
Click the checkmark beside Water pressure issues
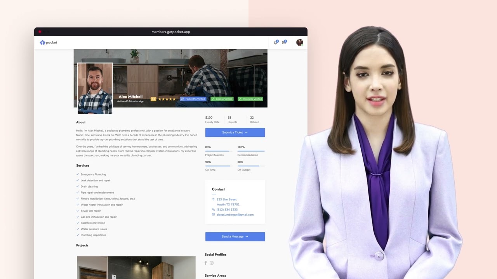pos(78,229)
